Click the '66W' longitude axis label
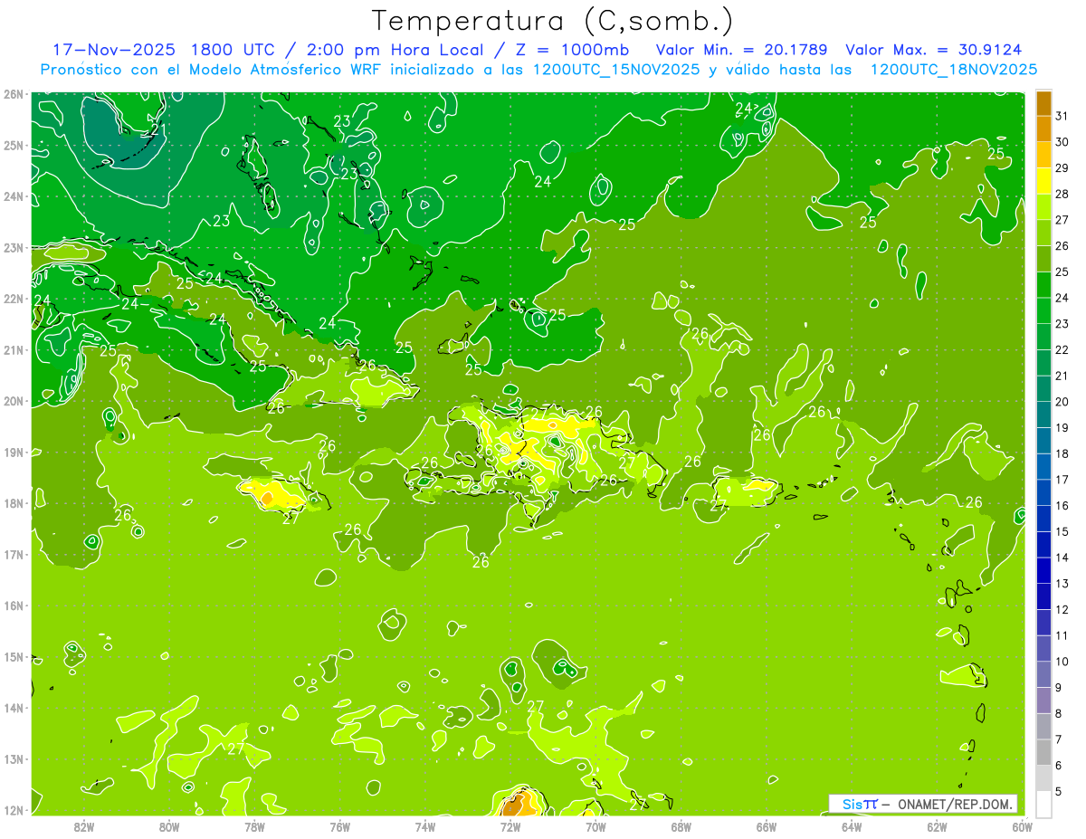 coord(767,826)
